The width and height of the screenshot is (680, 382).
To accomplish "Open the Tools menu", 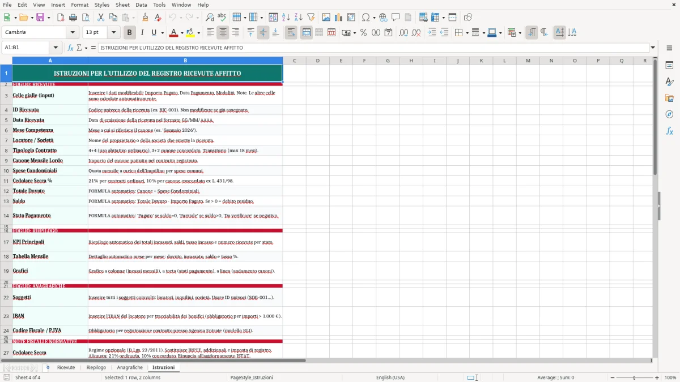I will [159, 5].
